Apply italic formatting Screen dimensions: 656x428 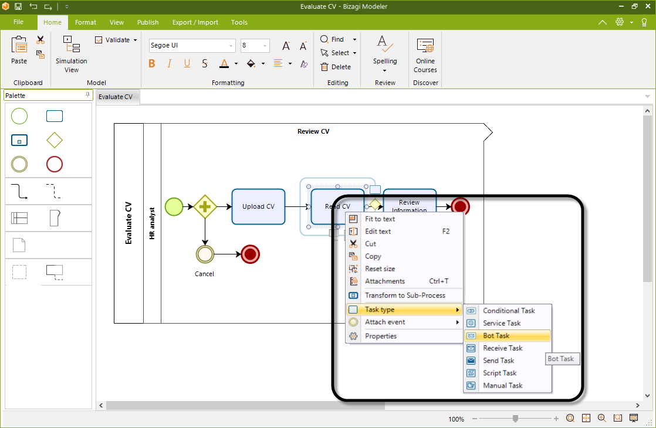(x=170, y=63)
